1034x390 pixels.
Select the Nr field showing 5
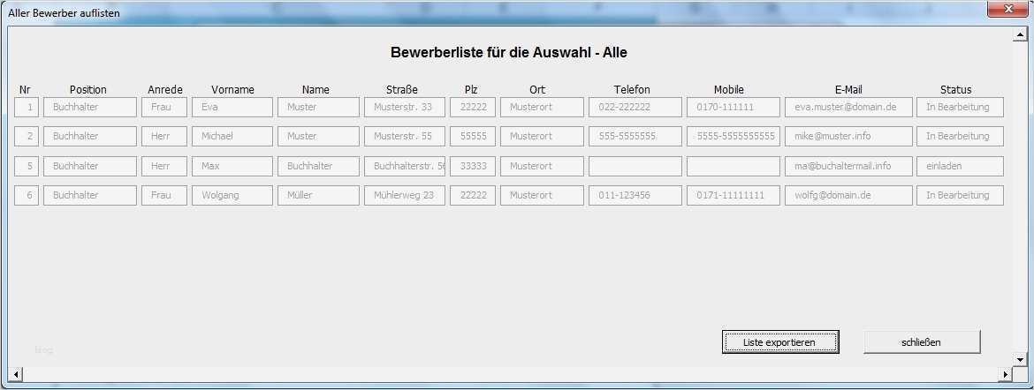pos(27,166)
